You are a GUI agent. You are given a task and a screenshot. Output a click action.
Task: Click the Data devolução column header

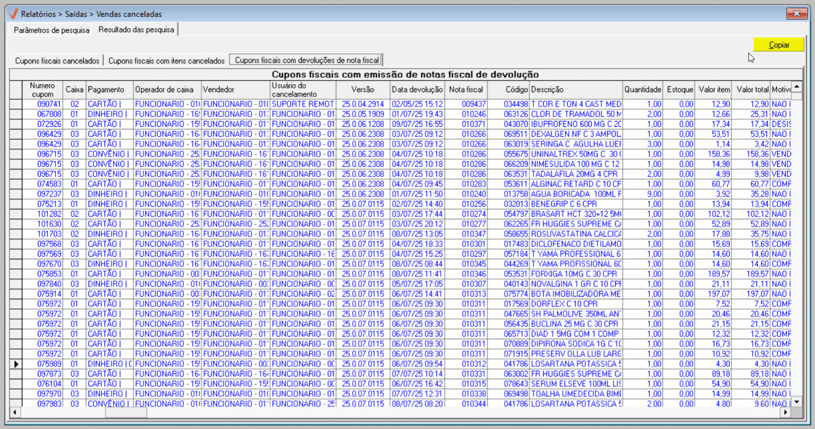[417, 89]
